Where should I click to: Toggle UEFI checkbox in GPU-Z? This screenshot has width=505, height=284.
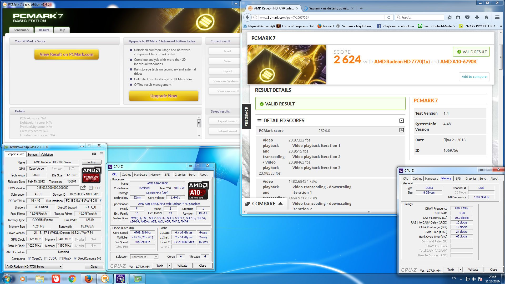pos(91,188)
